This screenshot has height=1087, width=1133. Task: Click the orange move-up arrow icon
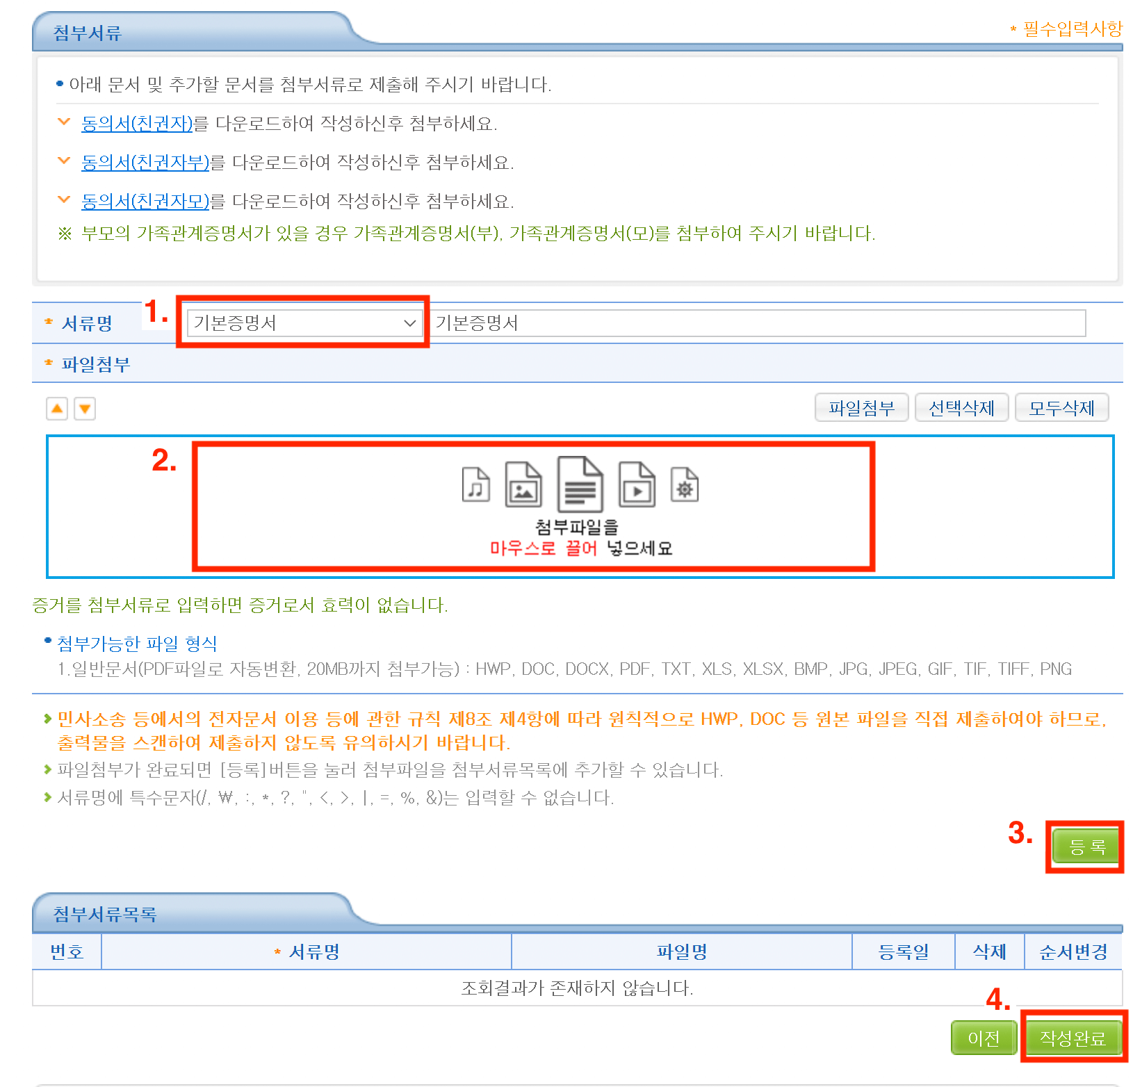coord(57,409)
